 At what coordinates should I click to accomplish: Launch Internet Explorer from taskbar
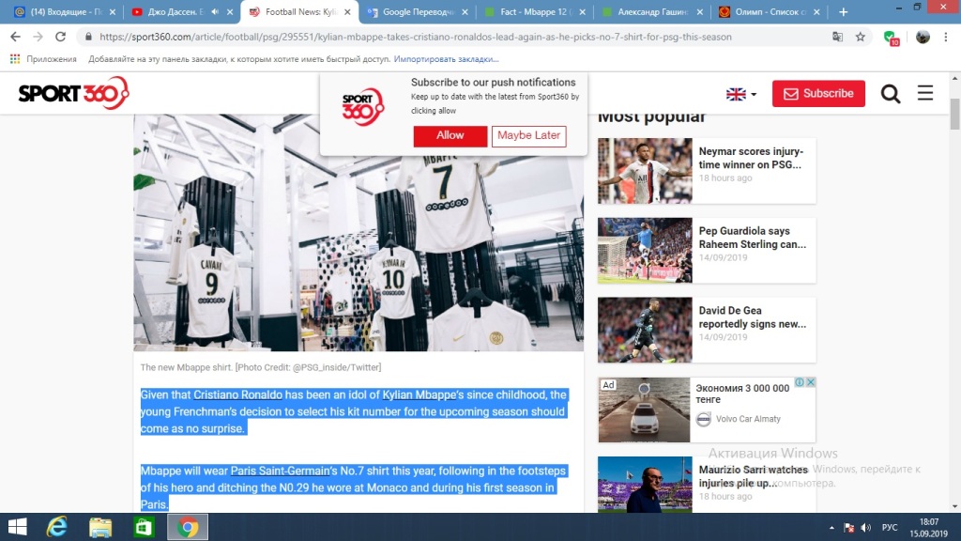pos(57,527)
